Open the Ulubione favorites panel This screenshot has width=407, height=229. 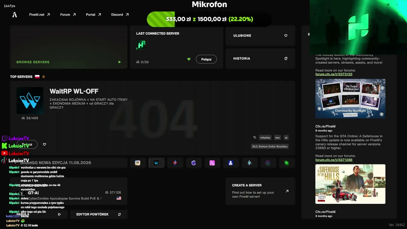(x=260, y=36)
